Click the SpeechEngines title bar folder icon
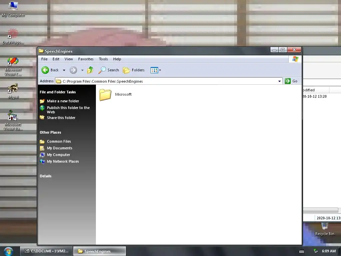Viewport: 341px width, 256px height. 41,51
